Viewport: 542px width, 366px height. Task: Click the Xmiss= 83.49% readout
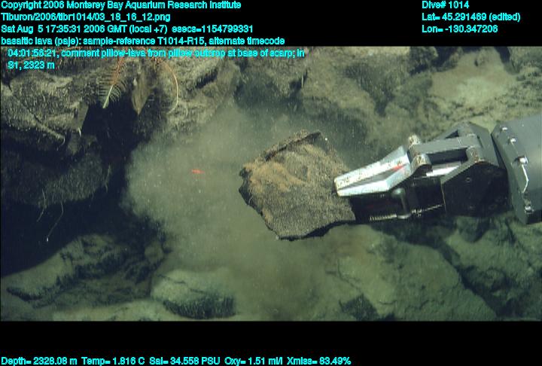318,361
